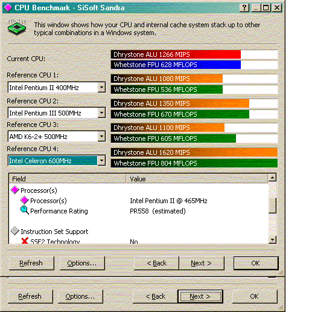The image size is (309, 312).
Task: Click pink diamond icon of Processor(s) group header
Action: (14, 190)
